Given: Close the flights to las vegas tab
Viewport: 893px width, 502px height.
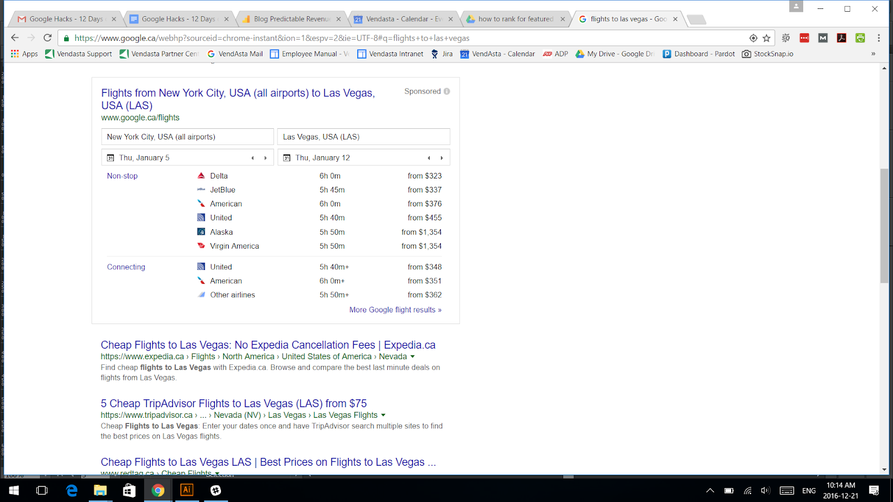Looking at the screenshot, I should point(675,19).
